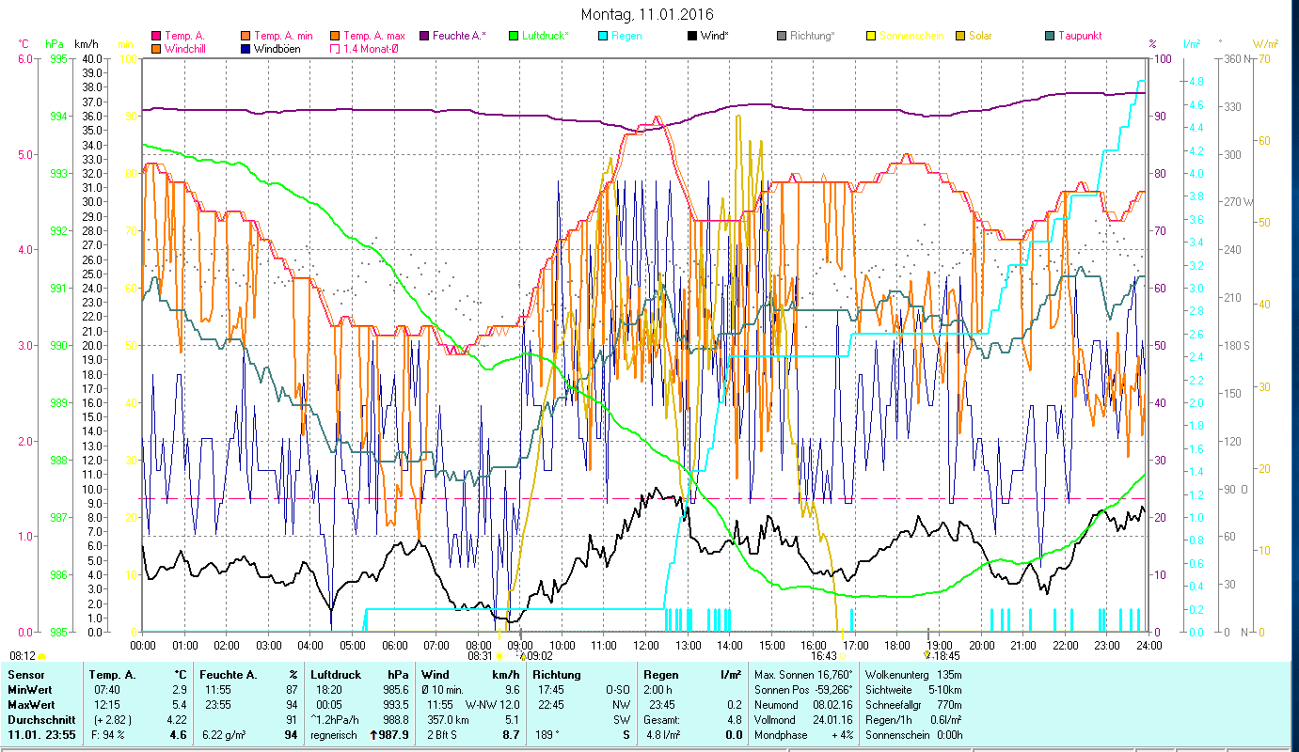Click the cyan Regen legend swatch
Viewport: 1299px width, 752px height.
tap(603, 36)
